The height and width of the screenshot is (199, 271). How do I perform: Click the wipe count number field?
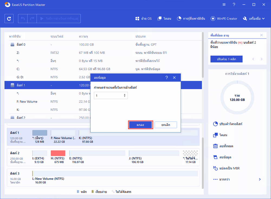111,96
